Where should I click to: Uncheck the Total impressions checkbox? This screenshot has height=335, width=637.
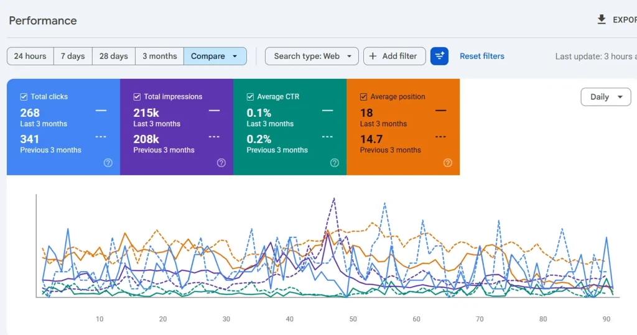coord(137,96)
